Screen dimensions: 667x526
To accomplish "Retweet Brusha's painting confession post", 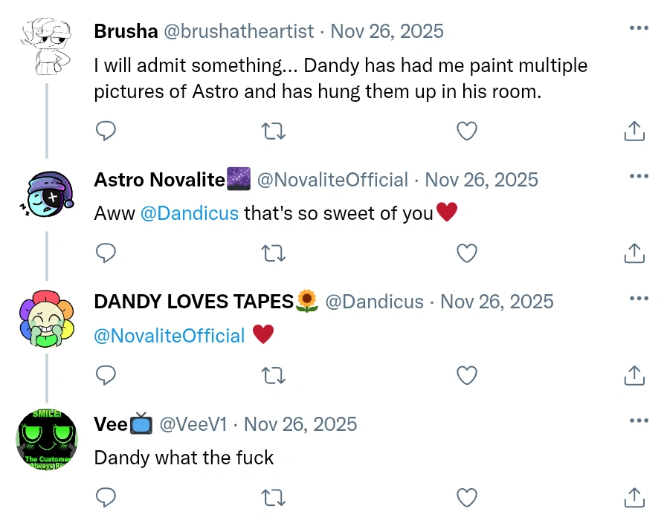I will click(x=273, y=131).
